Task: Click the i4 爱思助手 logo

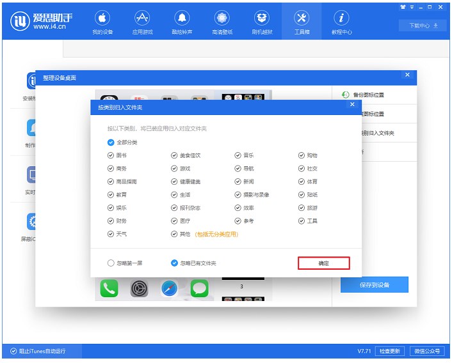Action: pos(42,20)
